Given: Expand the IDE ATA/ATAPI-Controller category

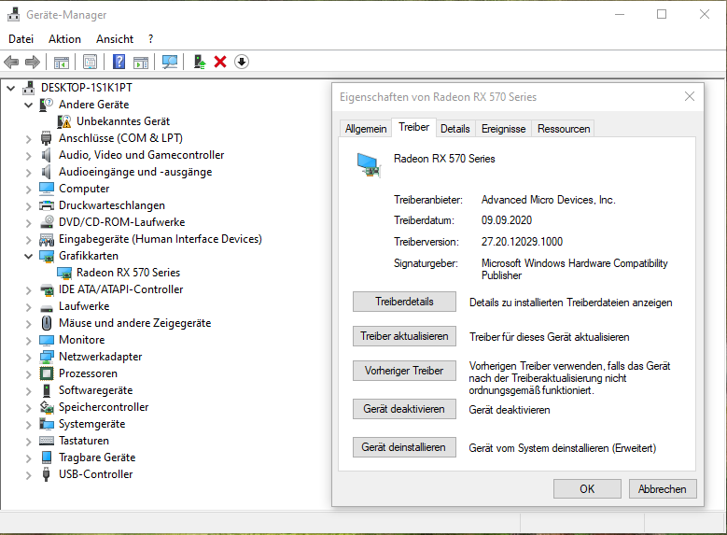Looking at the screenshot, I should pyautogui.click(x=29, y=290).
